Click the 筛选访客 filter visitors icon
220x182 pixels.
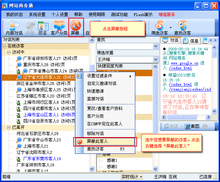coord(159,26)
